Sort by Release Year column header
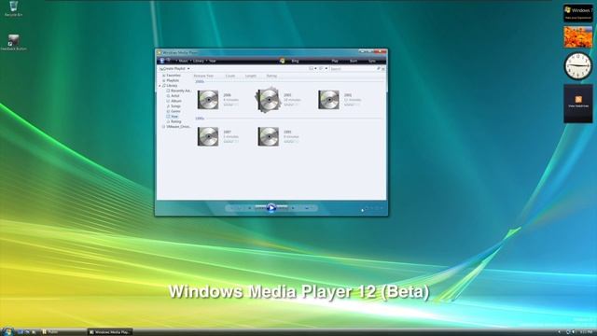The width and height of the screenshot is (597, 336). [x=203, y=76]
